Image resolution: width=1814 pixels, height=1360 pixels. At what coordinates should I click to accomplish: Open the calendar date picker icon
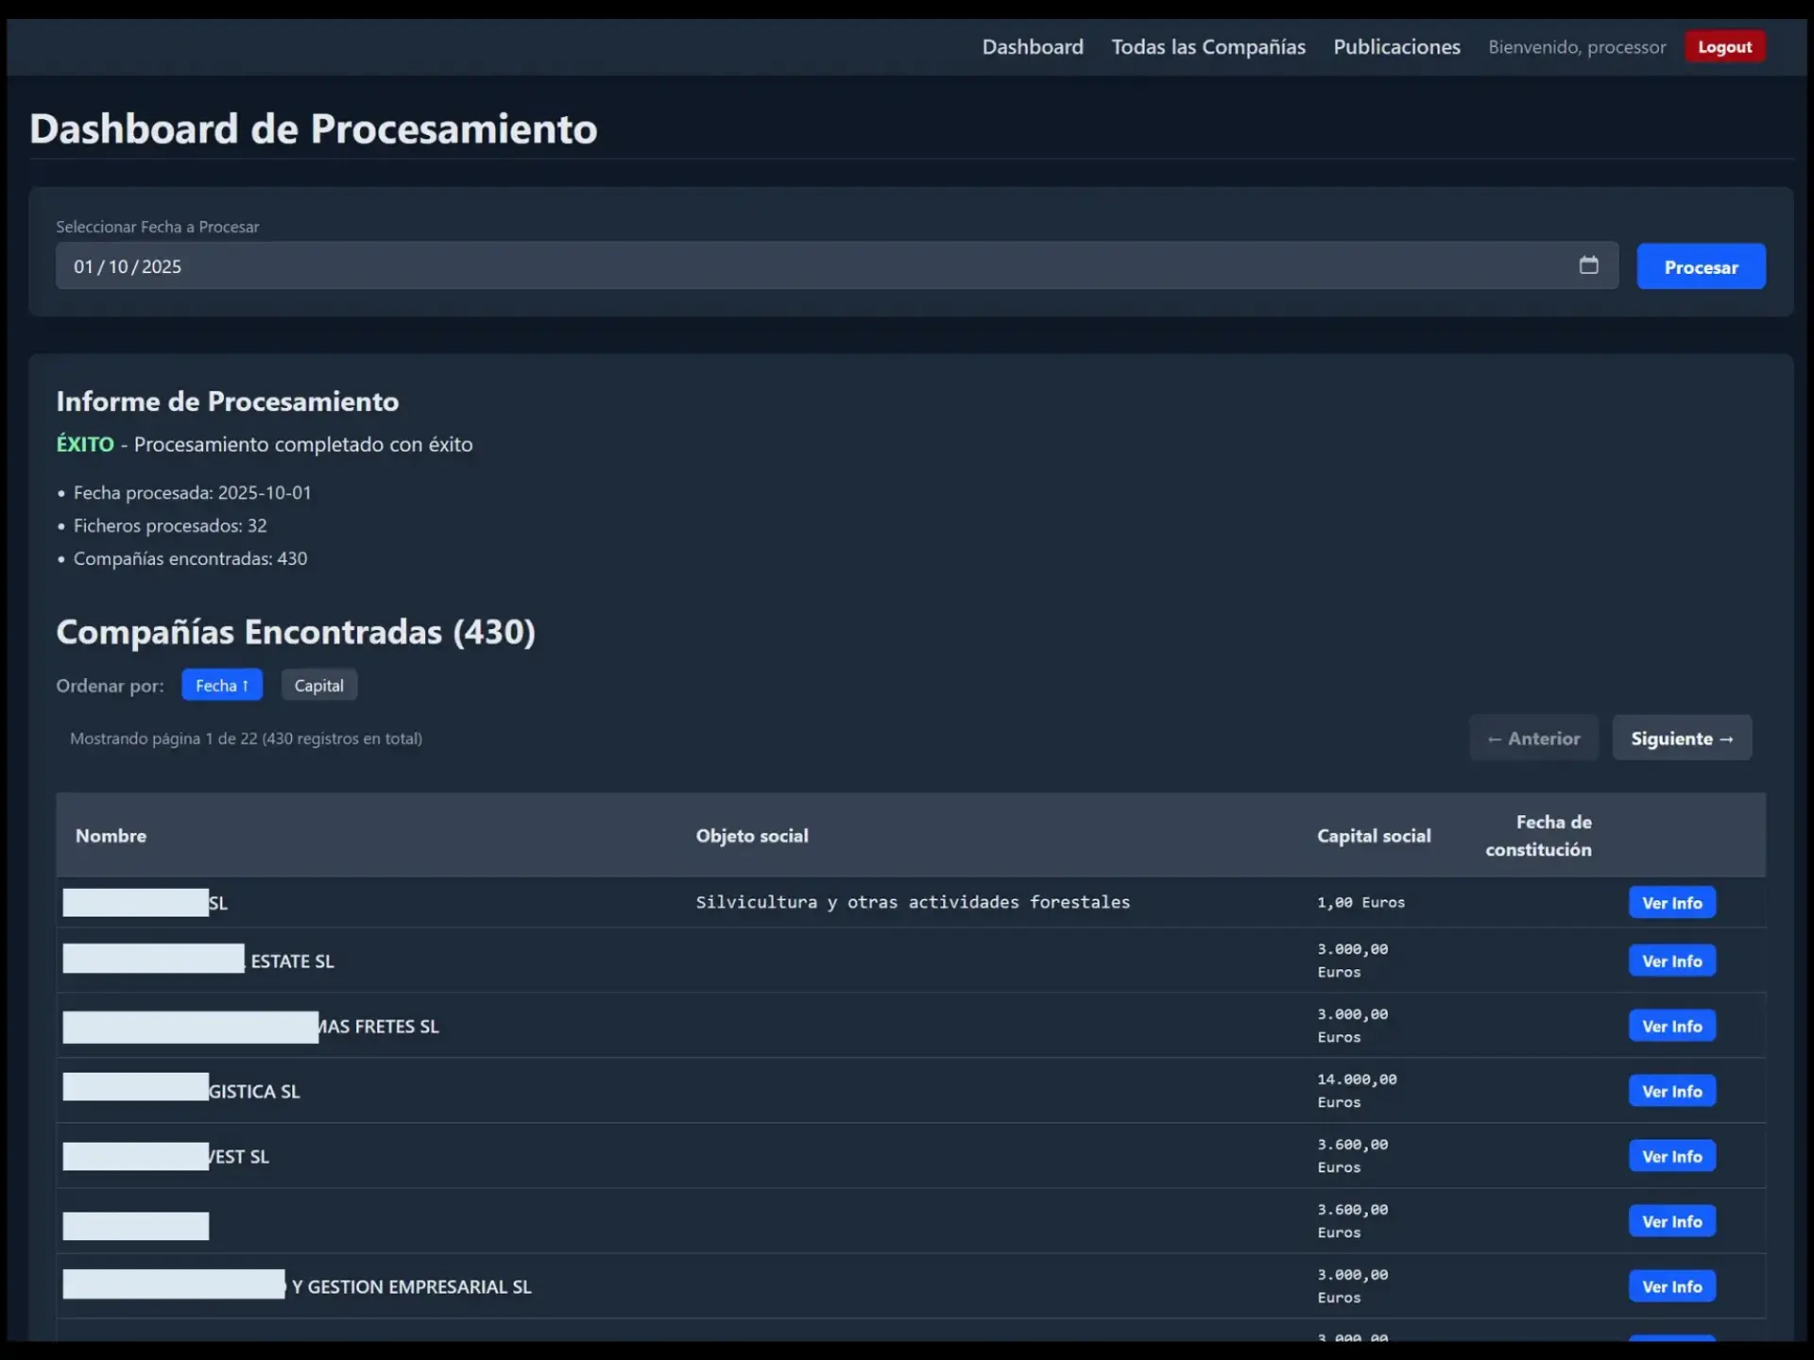click(1588, 265)
